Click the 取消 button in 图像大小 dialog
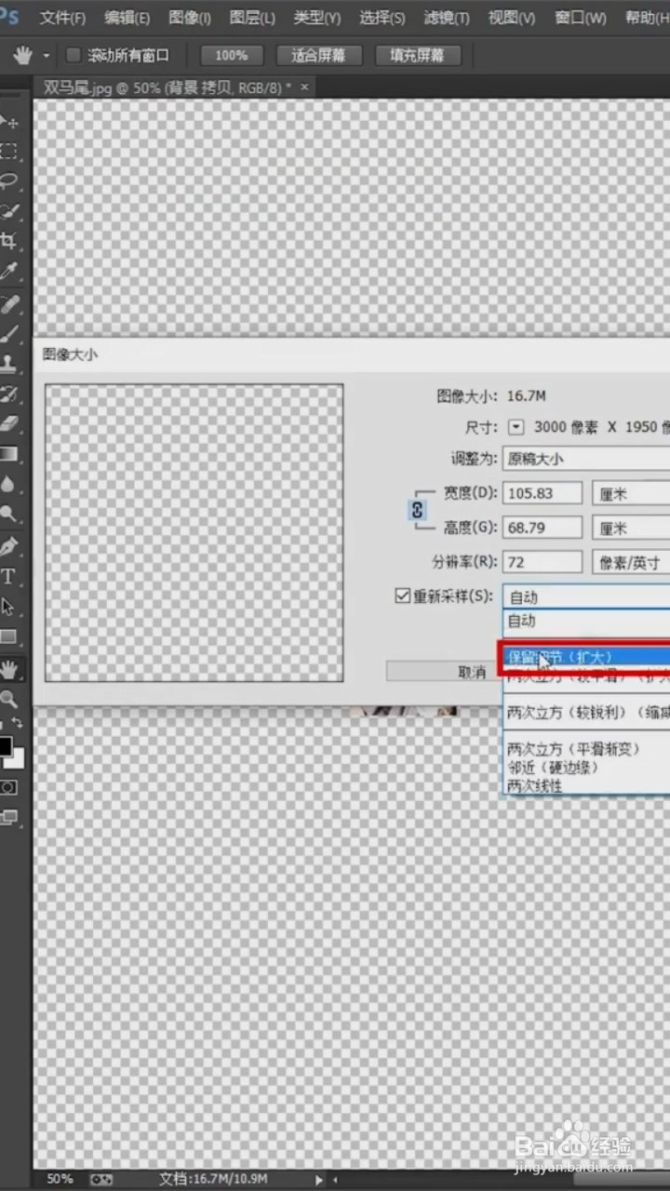670x1191 pixels. (443, 672)
